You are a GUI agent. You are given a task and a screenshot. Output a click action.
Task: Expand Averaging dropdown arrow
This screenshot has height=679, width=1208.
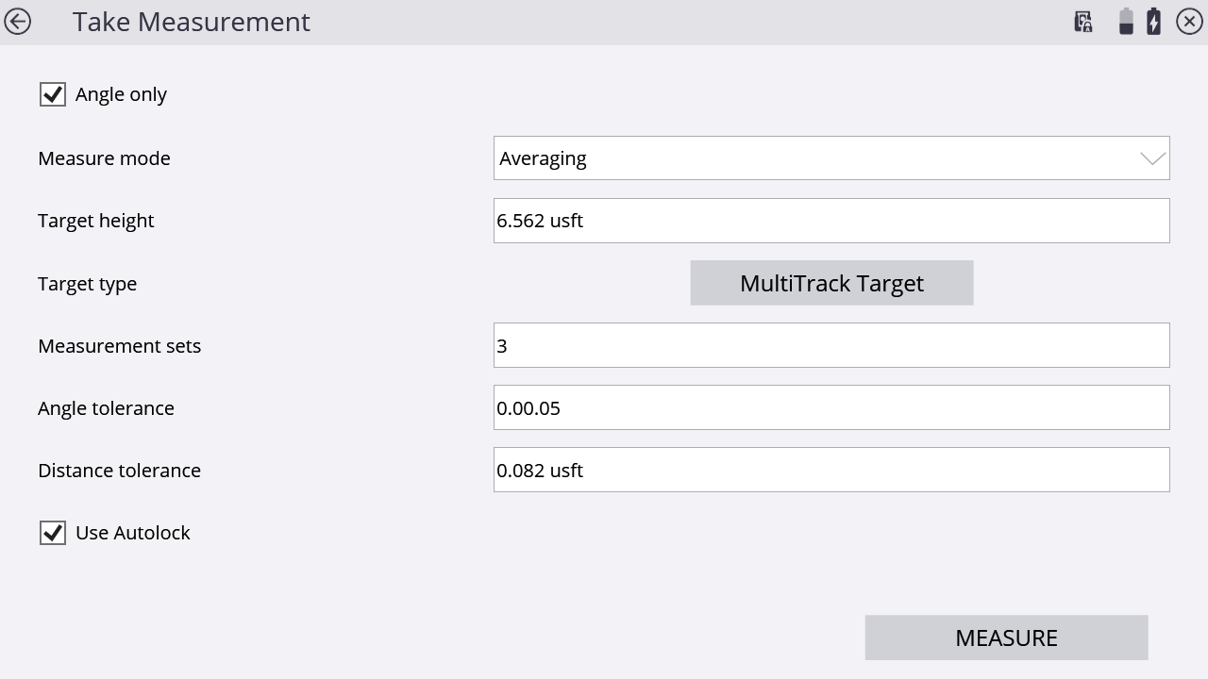pos(1152,158)
